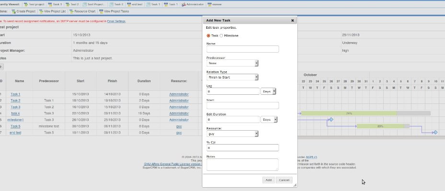Click the '8 Days' duration cell
This screenshot has height=191, width=445.
pyautogui.click(x=144, y=126)
